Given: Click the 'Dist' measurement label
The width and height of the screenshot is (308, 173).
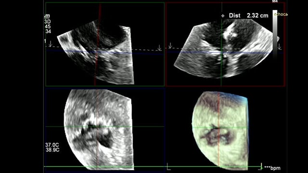Looking at the screenshot, I should click(234, 16).
